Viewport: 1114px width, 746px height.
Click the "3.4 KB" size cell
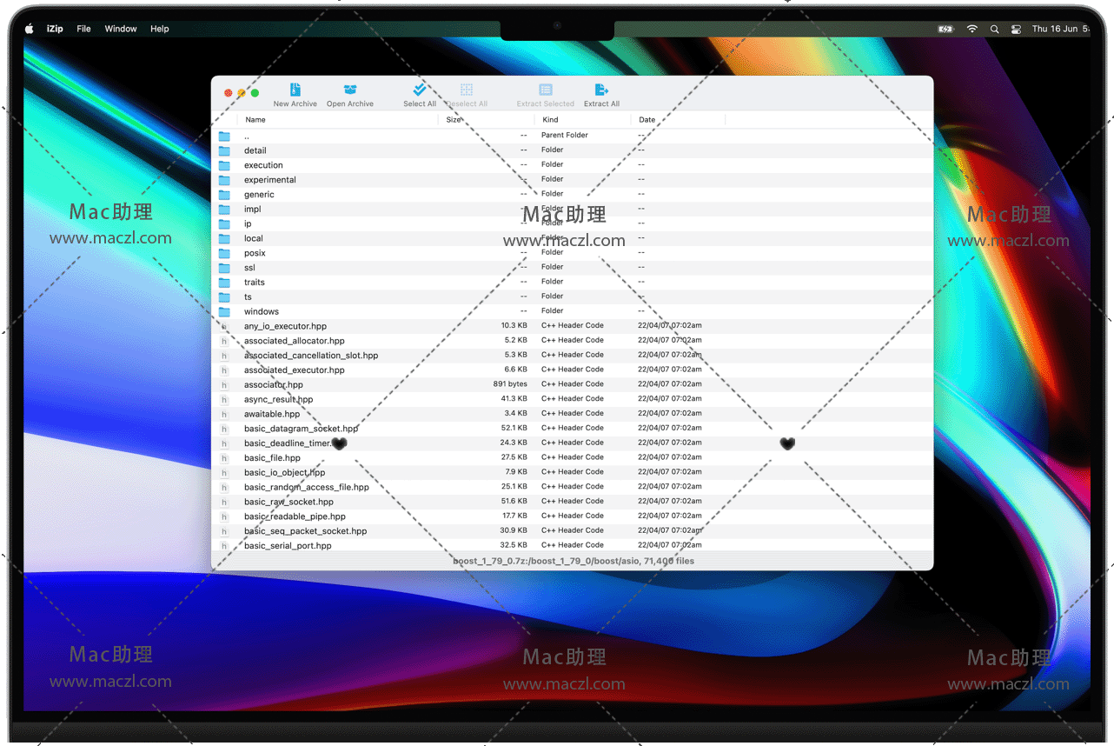click(515, 414)
